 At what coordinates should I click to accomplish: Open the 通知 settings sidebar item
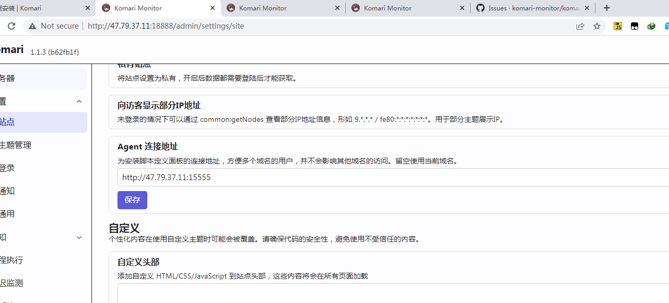43,191
